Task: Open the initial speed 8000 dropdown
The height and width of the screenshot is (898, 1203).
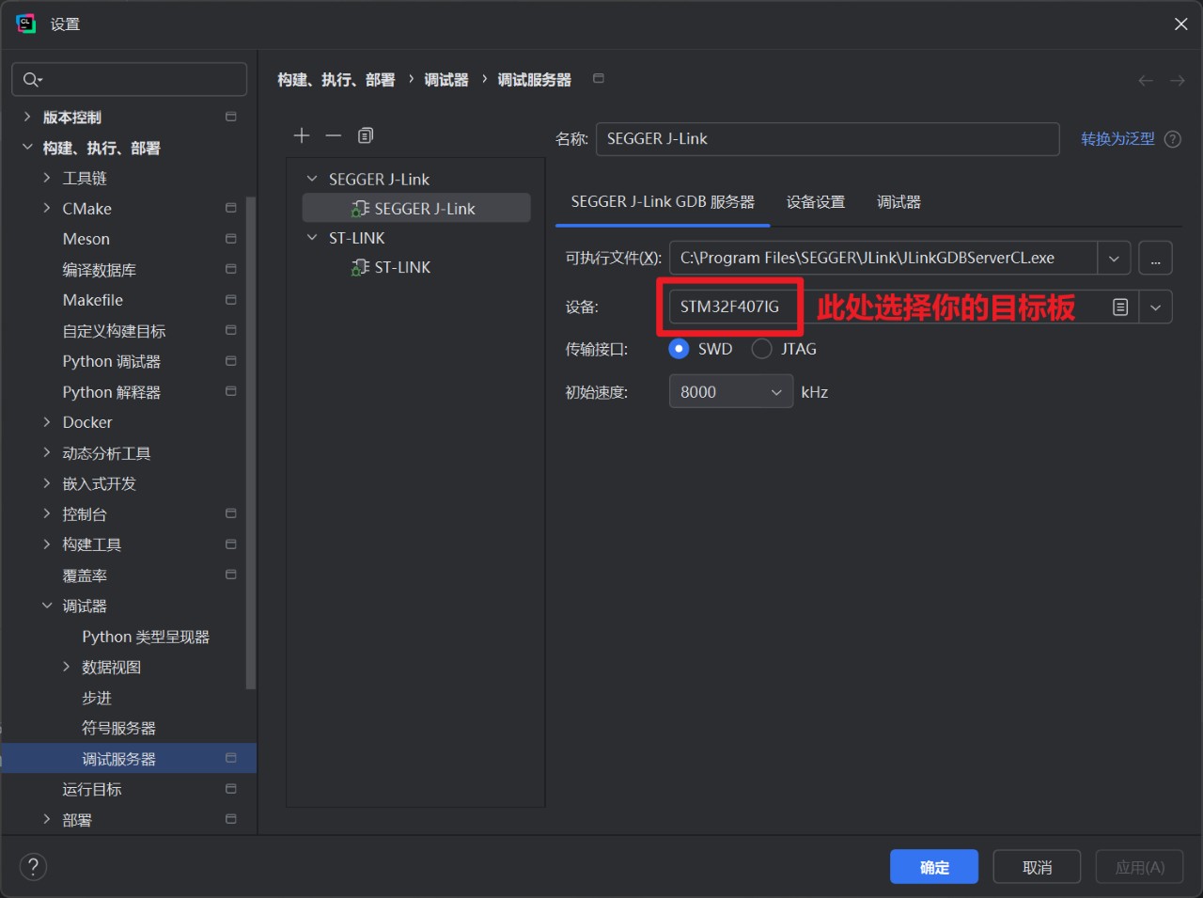Action: pos(730,392)
